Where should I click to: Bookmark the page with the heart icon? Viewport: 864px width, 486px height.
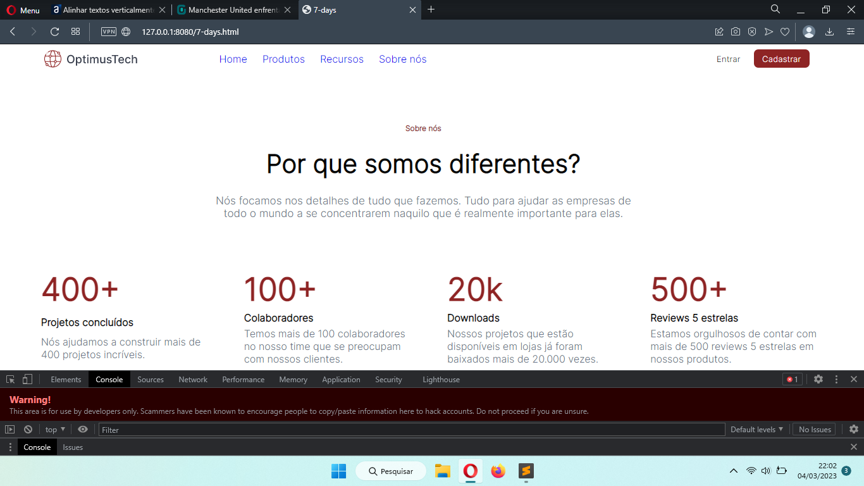pos(785,32)
